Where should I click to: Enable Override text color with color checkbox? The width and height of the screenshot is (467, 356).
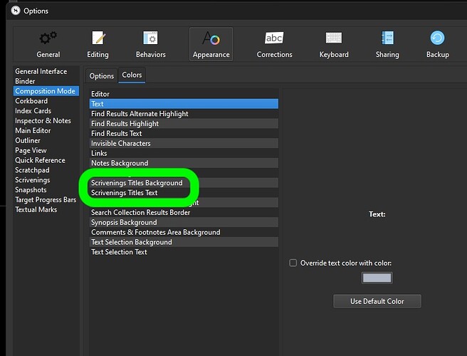(293, 263)
